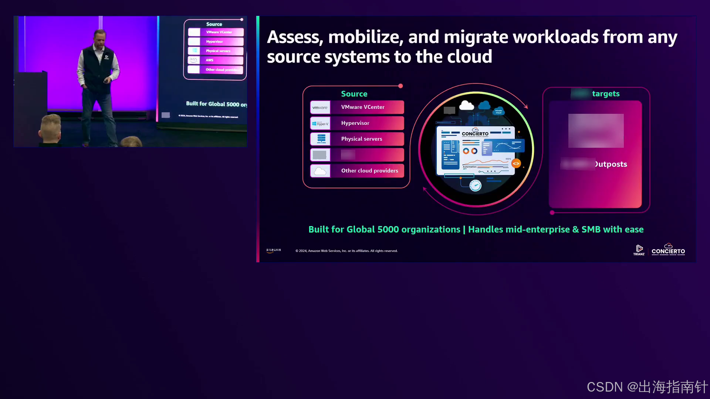Click the Outposts label in targets panel

tap(611, 164)
